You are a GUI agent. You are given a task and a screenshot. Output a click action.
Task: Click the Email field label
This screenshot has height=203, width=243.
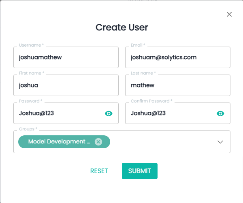pyautogui.click(x=138, y=45)
